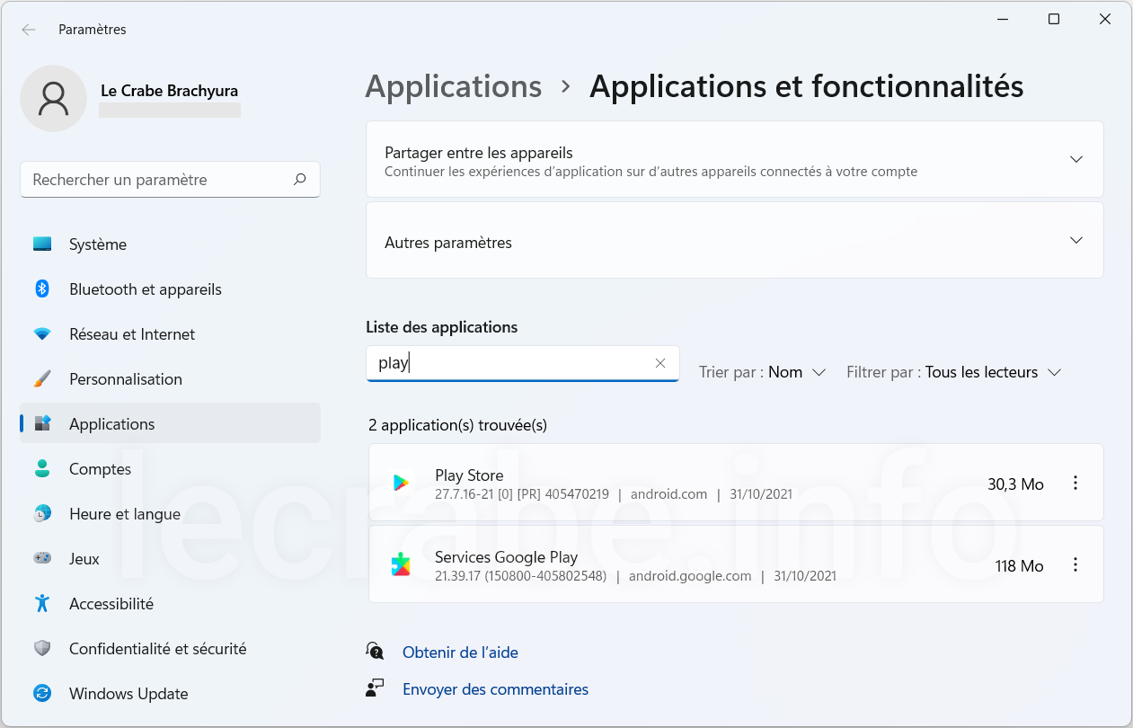Click the Jeux gamepad icon
The width and height of the screenshot is (1133, 728).
pos(42,559)
